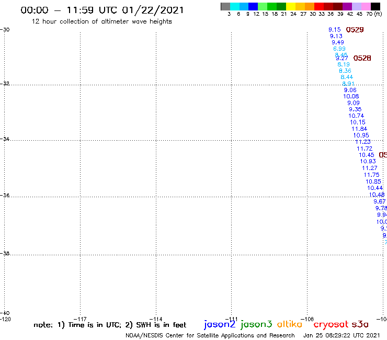
Task: Click wave height value 8.44
Action: 347,77
